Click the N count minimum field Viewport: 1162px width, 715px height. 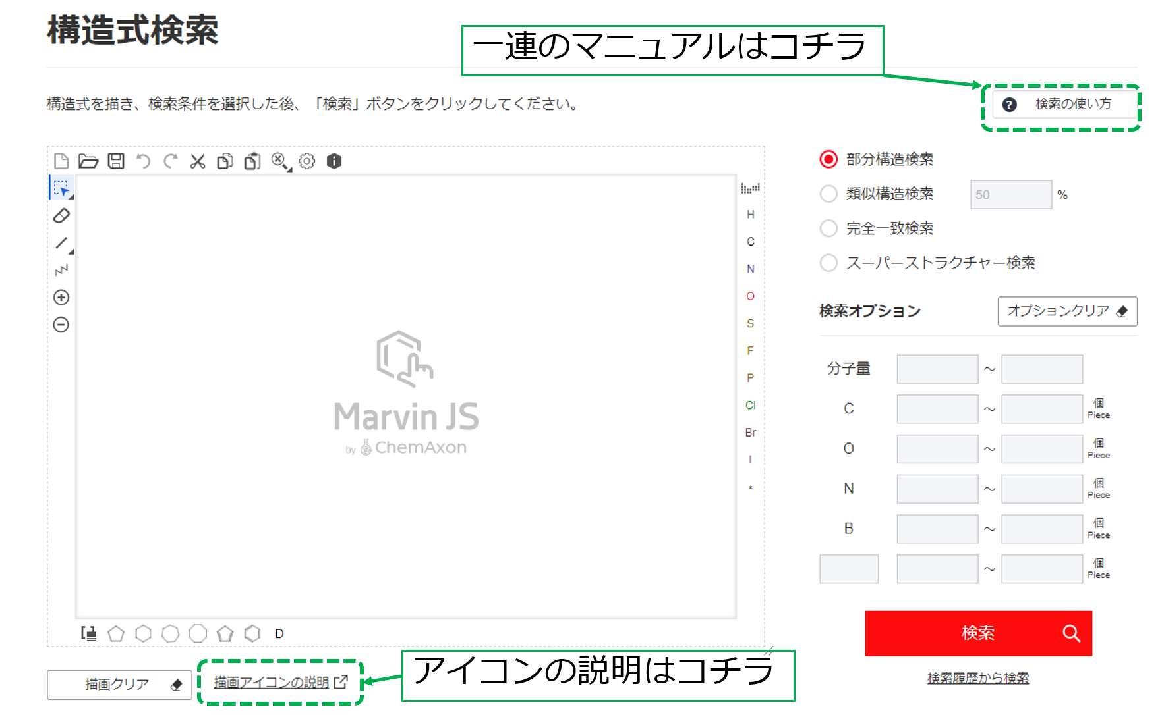pos(937,489)
